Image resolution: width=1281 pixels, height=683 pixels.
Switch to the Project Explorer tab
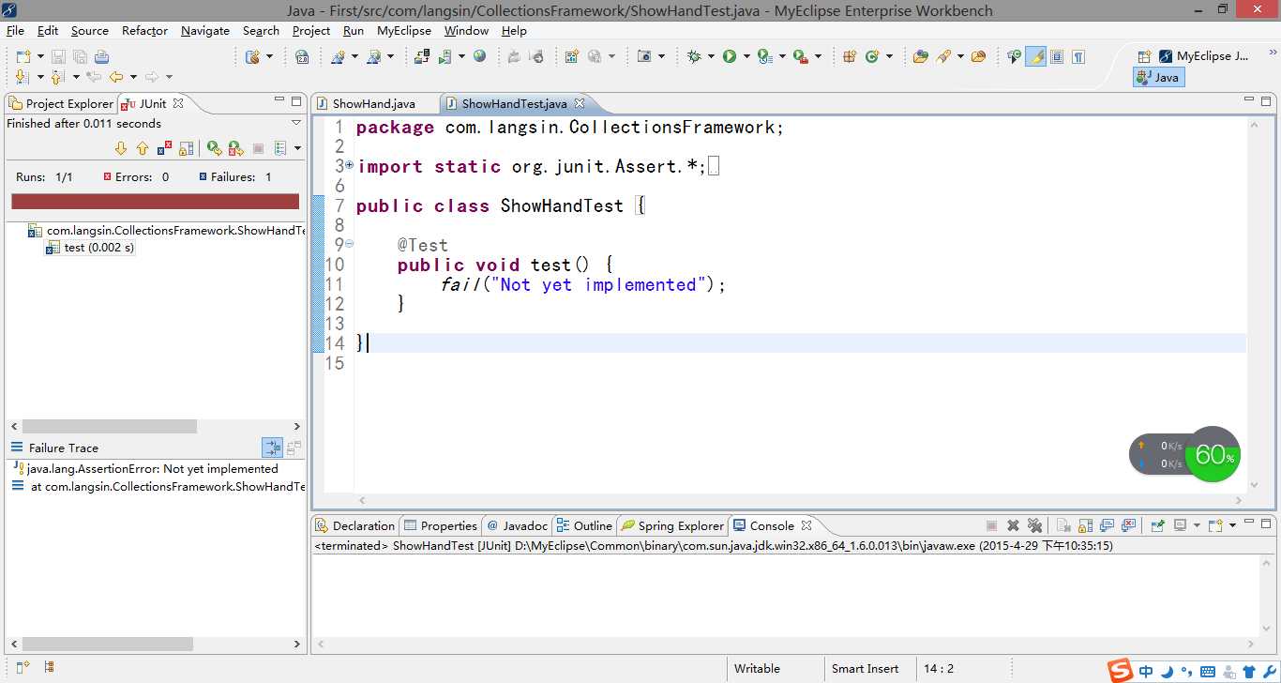coord(61,103)
